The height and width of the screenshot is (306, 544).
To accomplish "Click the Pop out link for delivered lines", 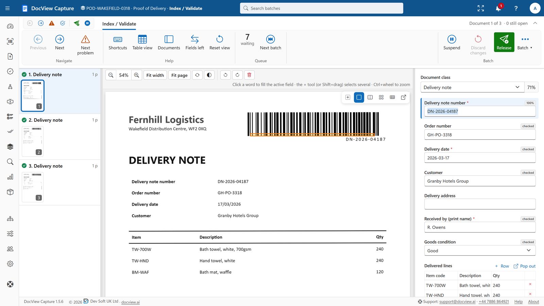I will coord(524,266).
